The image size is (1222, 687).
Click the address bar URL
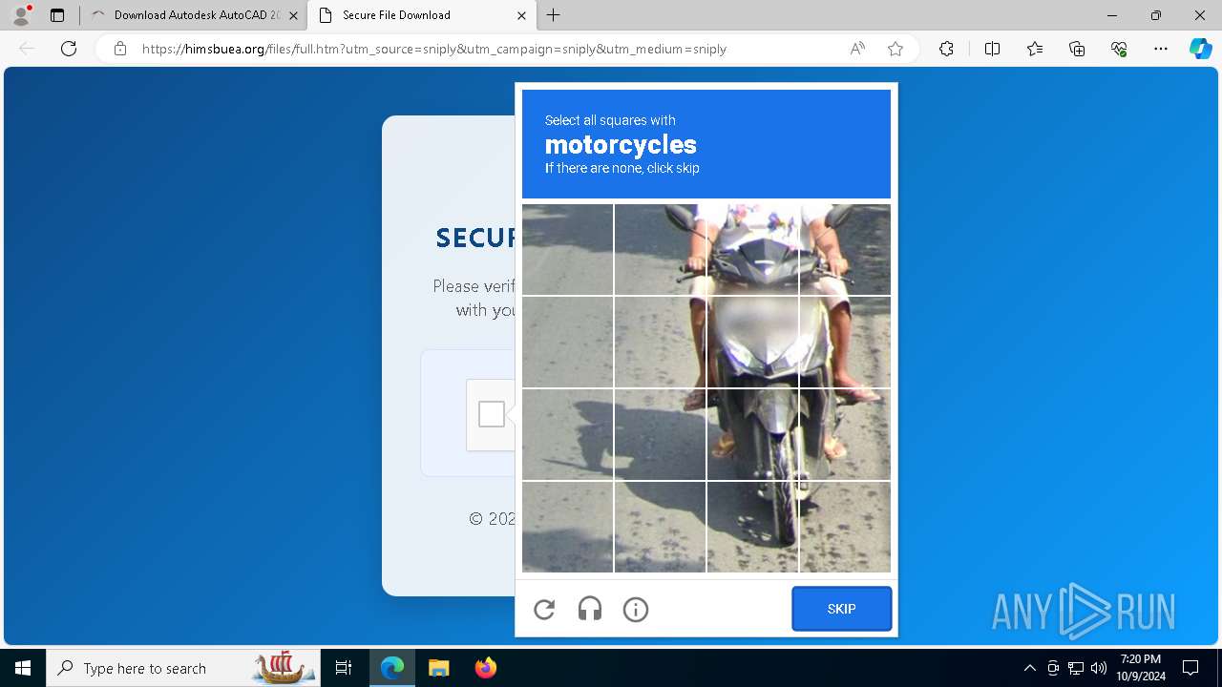click(x=434, y=49)
